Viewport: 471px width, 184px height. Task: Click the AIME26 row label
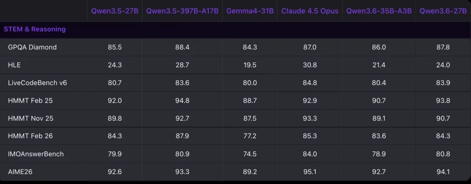20,172
